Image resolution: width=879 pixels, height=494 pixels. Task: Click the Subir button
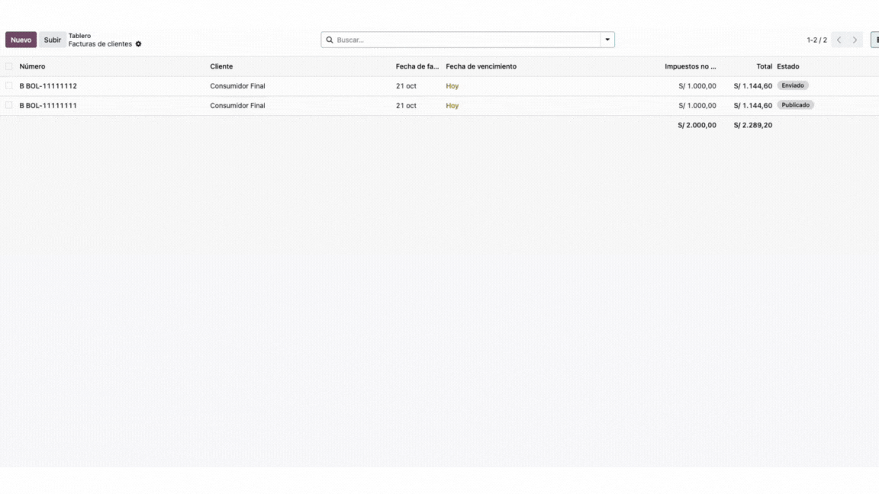click(52, 40)
